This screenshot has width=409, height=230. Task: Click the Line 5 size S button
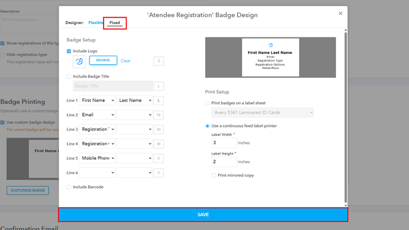pos(159,158)
